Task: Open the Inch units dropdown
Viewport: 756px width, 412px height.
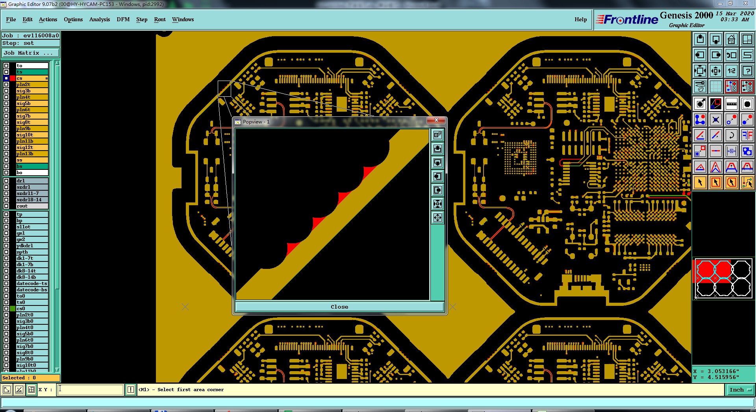Action: 740,390
